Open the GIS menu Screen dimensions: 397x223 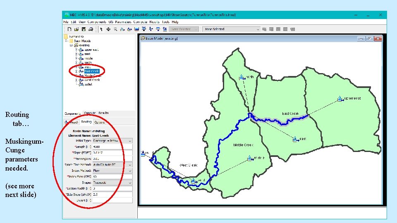(111, 22)
